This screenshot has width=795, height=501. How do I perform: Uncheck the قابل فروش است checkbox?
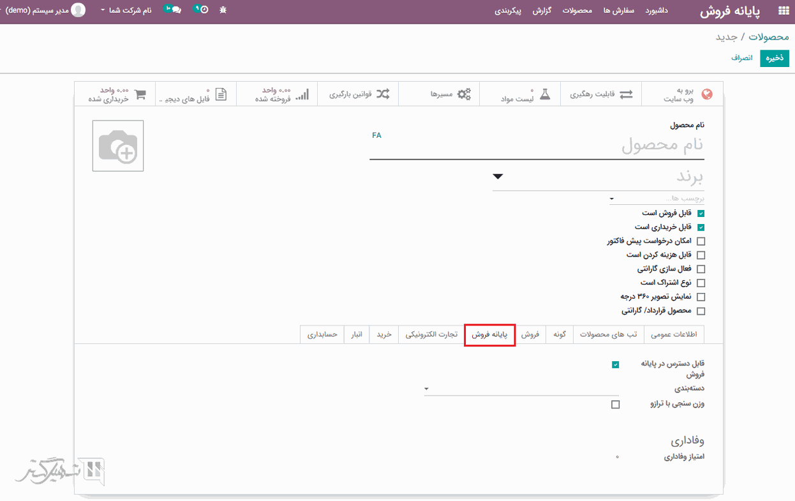tap(701, 213)
